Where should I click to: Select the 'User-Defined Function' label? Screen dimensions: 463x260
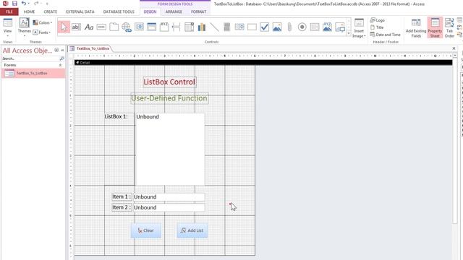pos(169,98)
